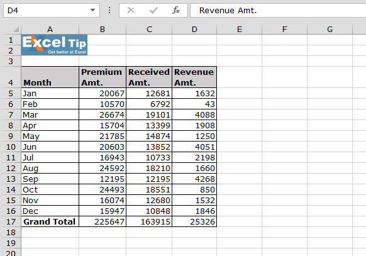The width and height of the screenshot is (366, 256).
Task: Select row 17 header
Action: pyautogui.click(x=11, y=221)
